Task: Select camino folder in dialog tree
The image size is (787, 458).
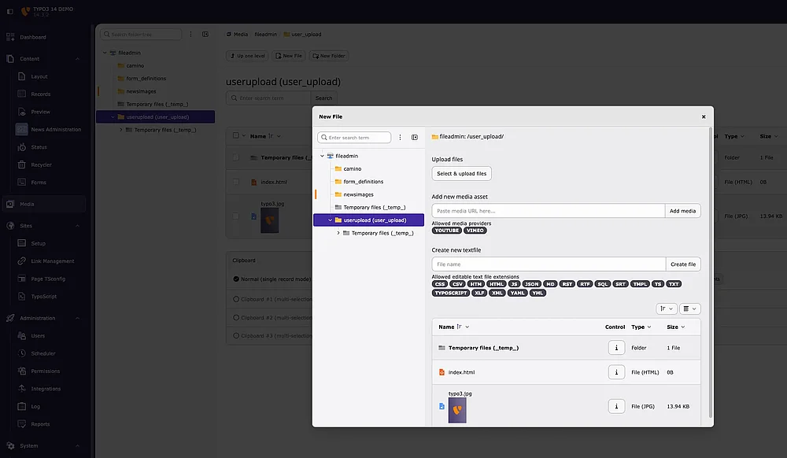Action: 352,169
